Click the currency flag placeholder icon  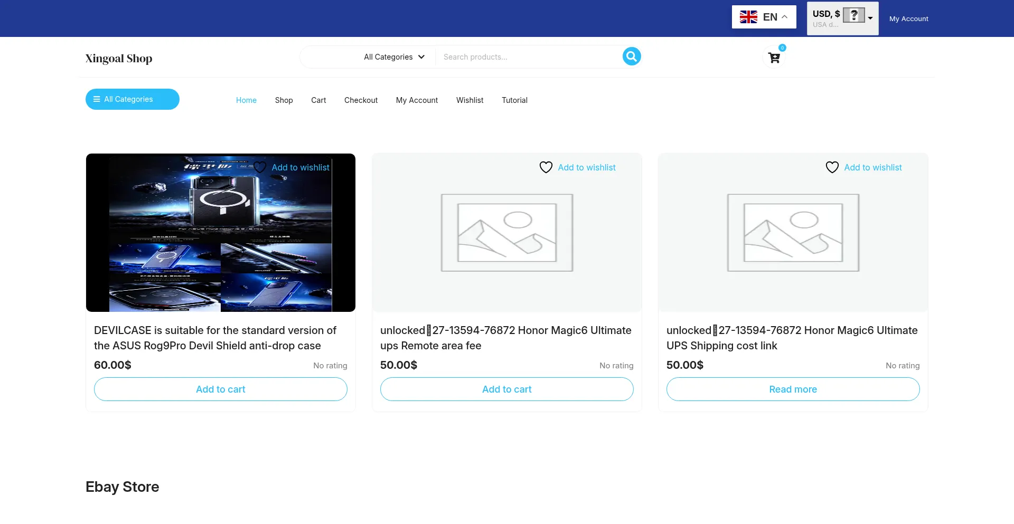853,15
